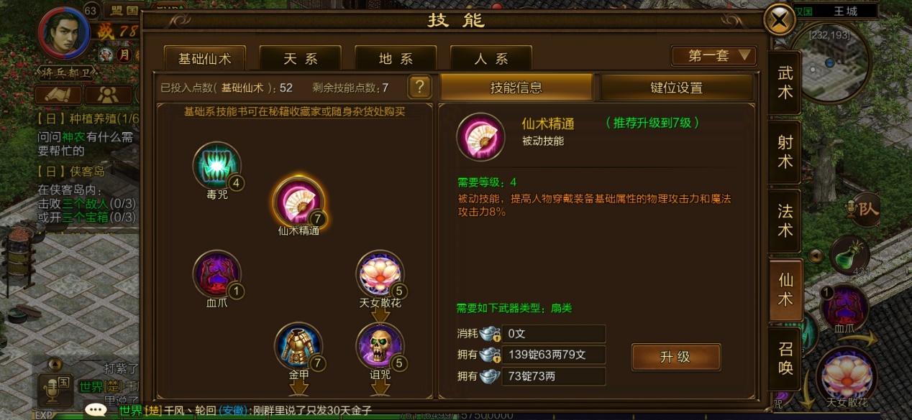912x420 pixels.
Task: Close the 技能 skill window
Action: [x=779, y=19]
